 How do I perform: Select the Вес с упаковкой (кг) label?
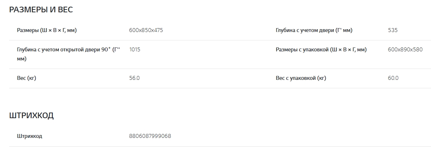point(301,78)
